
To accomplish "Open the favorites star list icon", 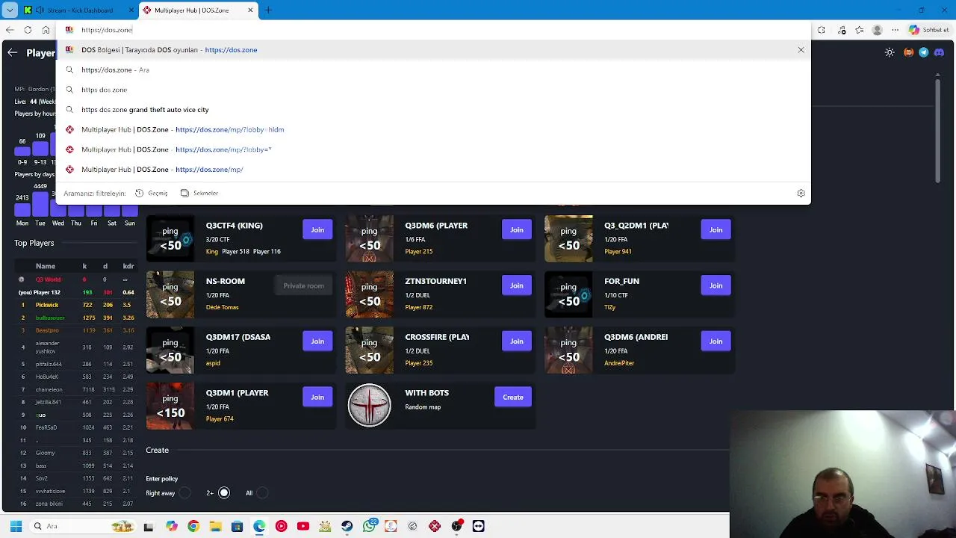I will click(860, 30).
